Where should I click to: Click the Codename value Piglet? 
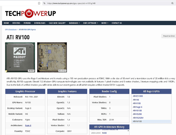pyautogui.click(x=27, y=120)
